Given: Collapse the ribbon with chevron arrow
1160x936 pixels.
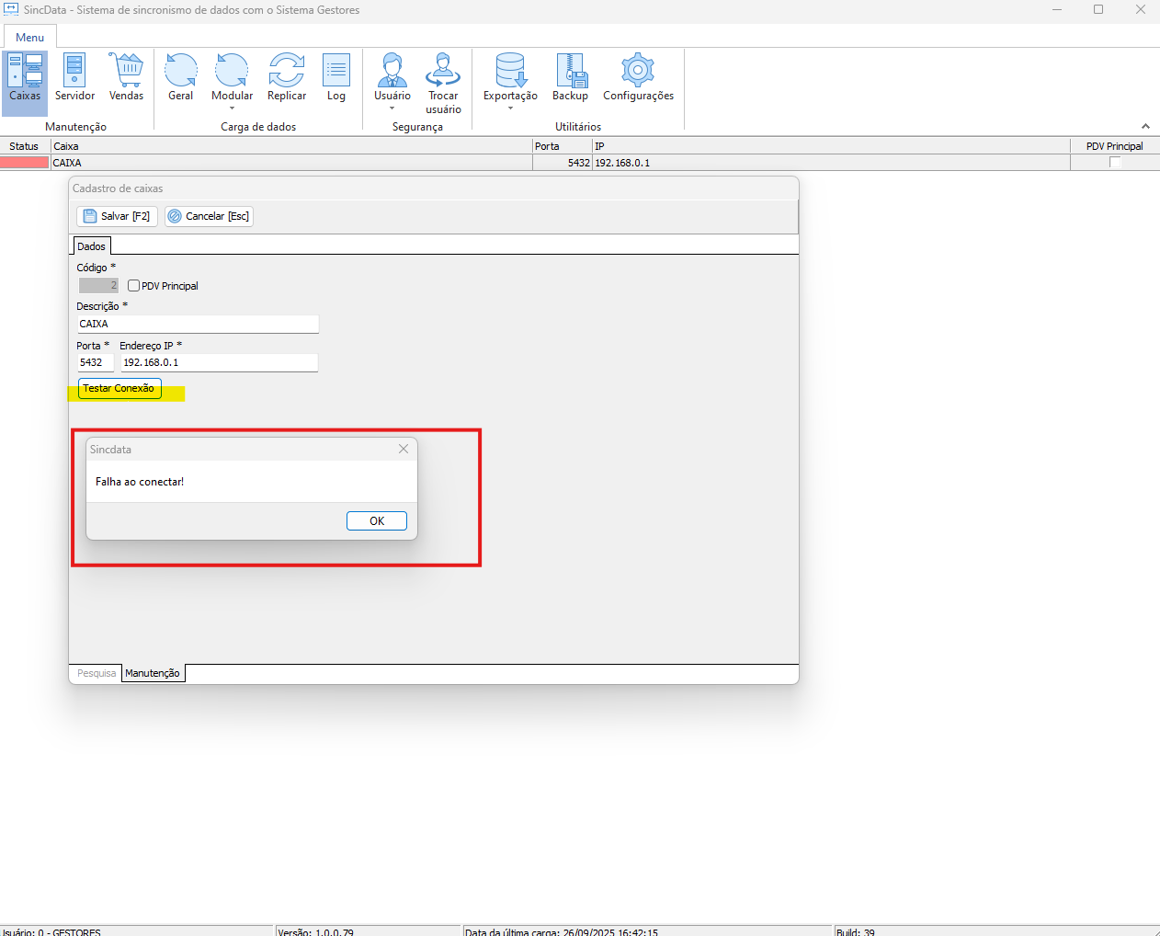Looking at the screenshot, I should 1145,126.
